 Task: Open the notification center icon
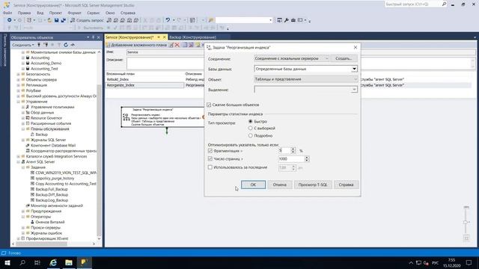tap(469, 262)
